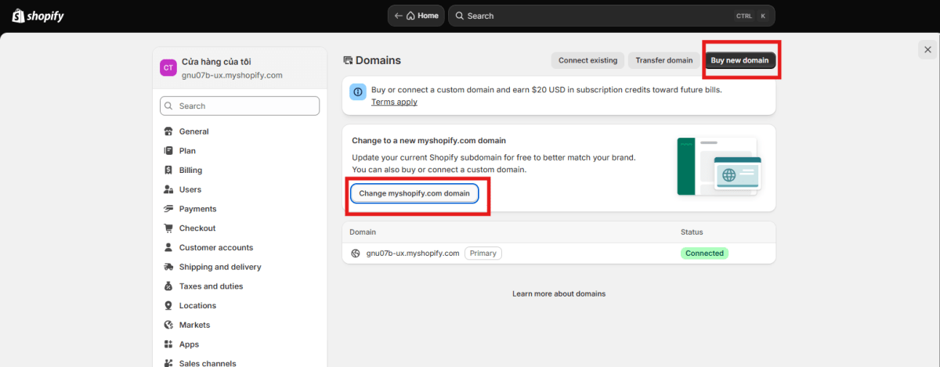Click the globe icon beside gnu07b-ux.myshopify.com
This screenshot has width=940, height=367.
[356, 254]
